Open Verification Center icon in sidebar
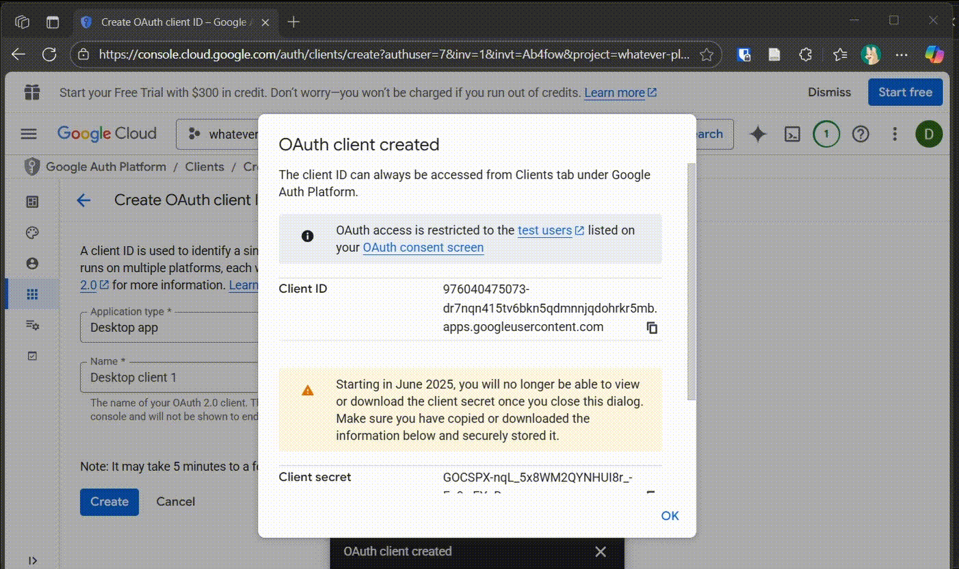The height and width of the screenshot is (569, 959). (x=32, y=356)
